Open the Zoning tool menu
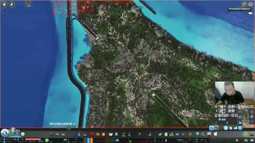 (x=57, y=134)
